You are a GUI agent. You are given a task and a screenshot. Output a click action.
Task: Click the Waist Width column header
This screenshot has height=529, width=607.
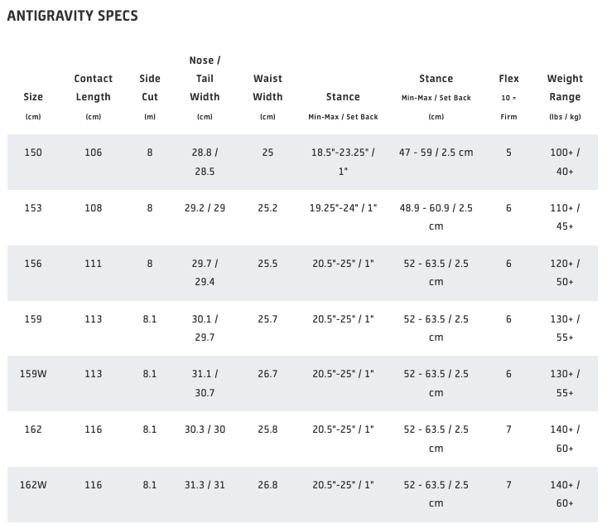coord(267,88)
